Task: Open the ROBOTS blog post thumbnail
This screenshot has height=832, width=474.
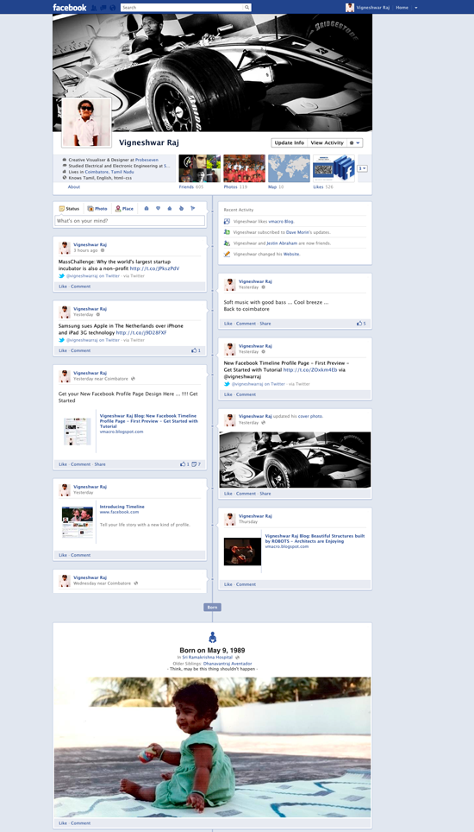Action: (x=242, y=552)
